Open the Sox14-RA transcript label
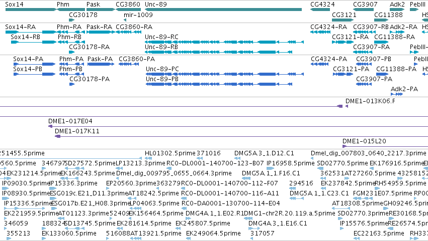Screen dimensions: 428x241 (21, 27)
